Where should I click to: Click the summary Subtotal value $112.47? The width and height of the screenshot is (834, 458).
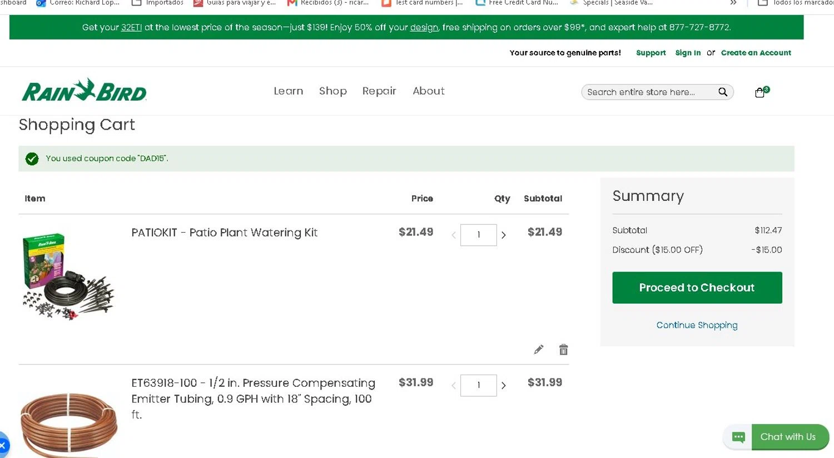768,230
